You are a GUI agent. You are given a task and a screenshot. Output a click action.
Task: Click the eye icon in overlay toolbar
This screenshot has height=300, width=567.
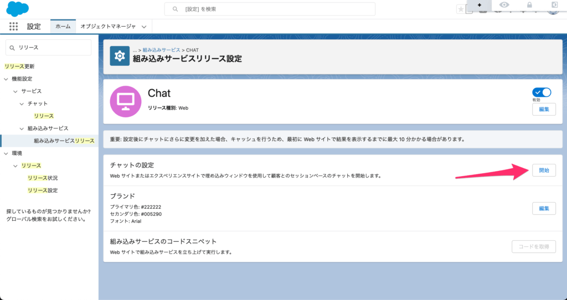(x=504, y=5)
